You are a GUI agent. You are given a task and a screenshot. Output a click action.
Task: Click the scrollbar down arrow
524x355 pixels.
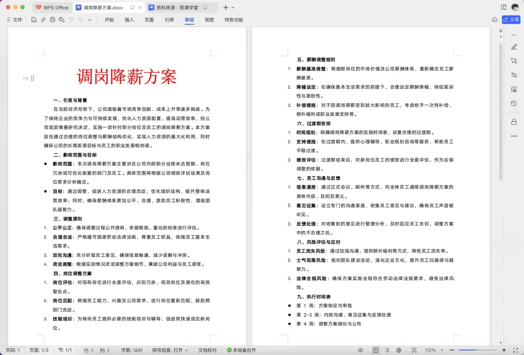point(501,343)
